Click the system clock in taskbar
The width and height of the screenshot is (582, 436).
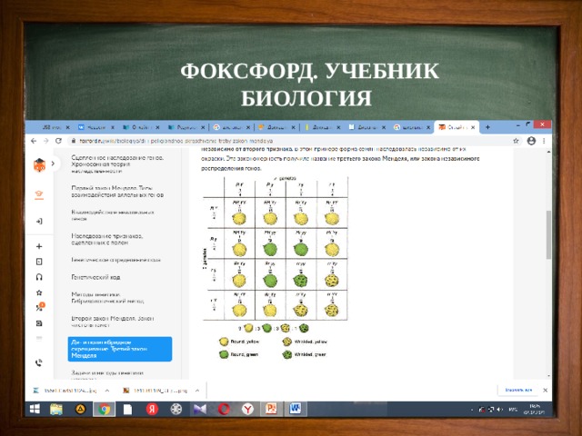pos(536,409)
